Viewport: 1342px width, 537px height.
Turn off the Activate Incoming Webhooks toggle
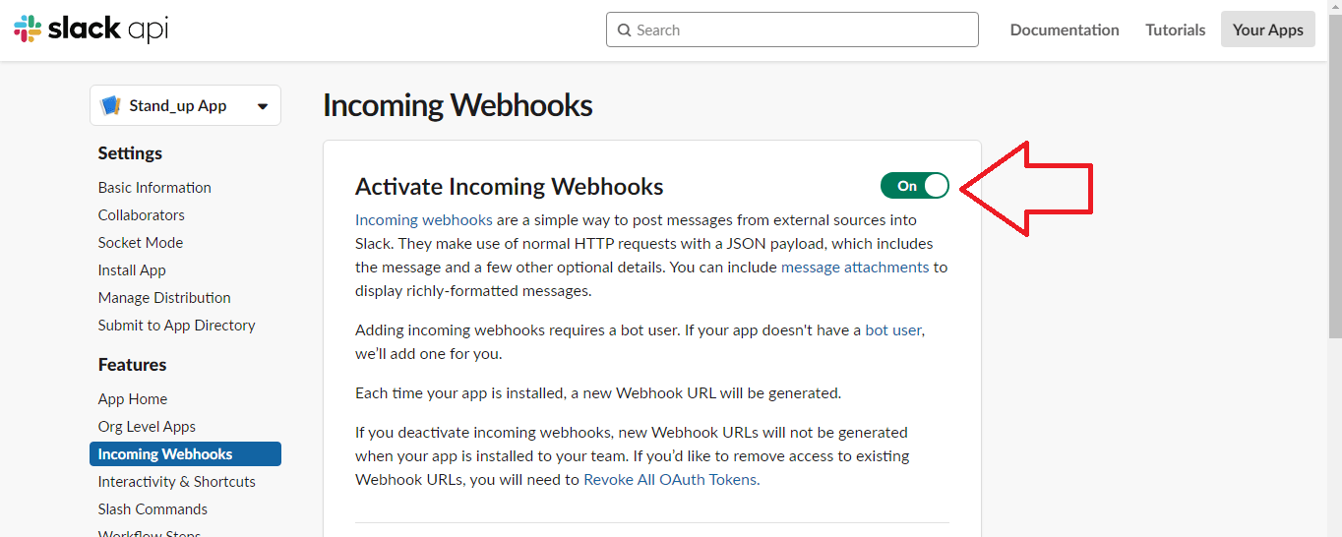(915, 186)
